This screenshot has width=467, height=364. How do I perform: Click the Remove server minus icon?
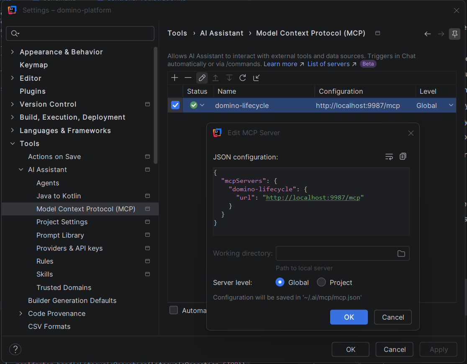click(x=188, y=78)
